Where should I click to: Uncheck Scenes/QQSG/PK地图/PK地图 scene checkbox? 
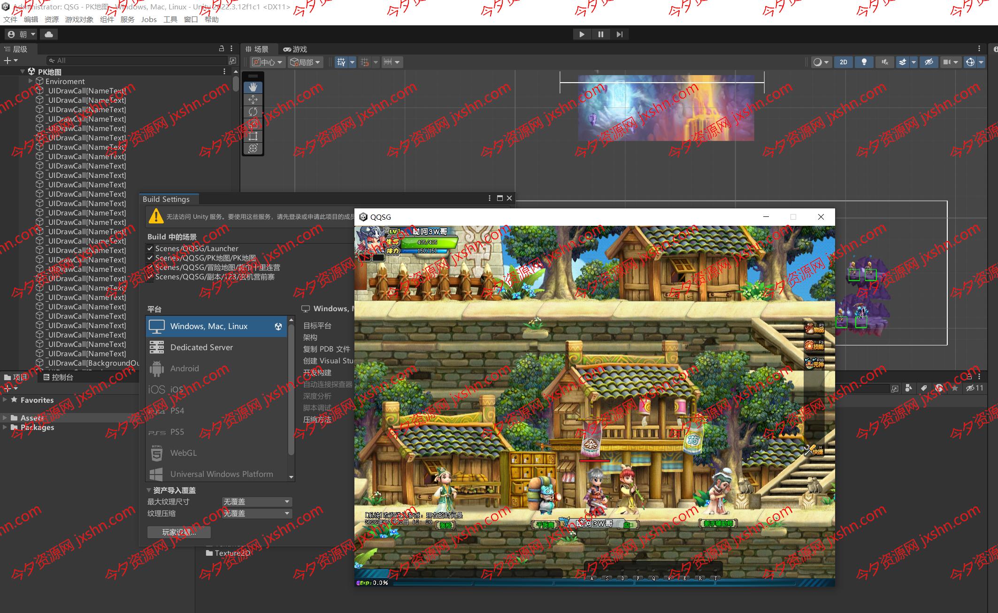pos(150,258)
